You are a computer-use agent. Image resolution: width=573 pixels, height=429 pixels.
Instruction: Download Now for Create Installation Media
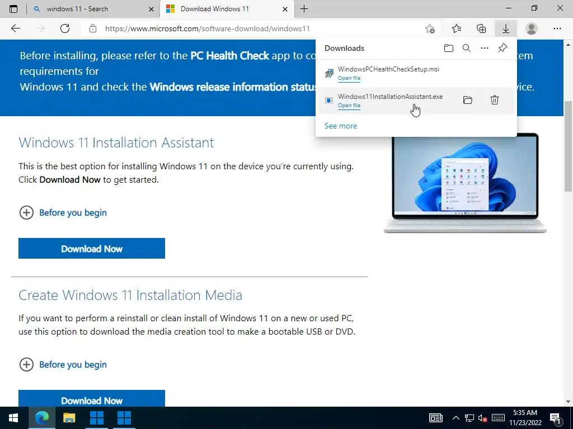tap(92, 398)
